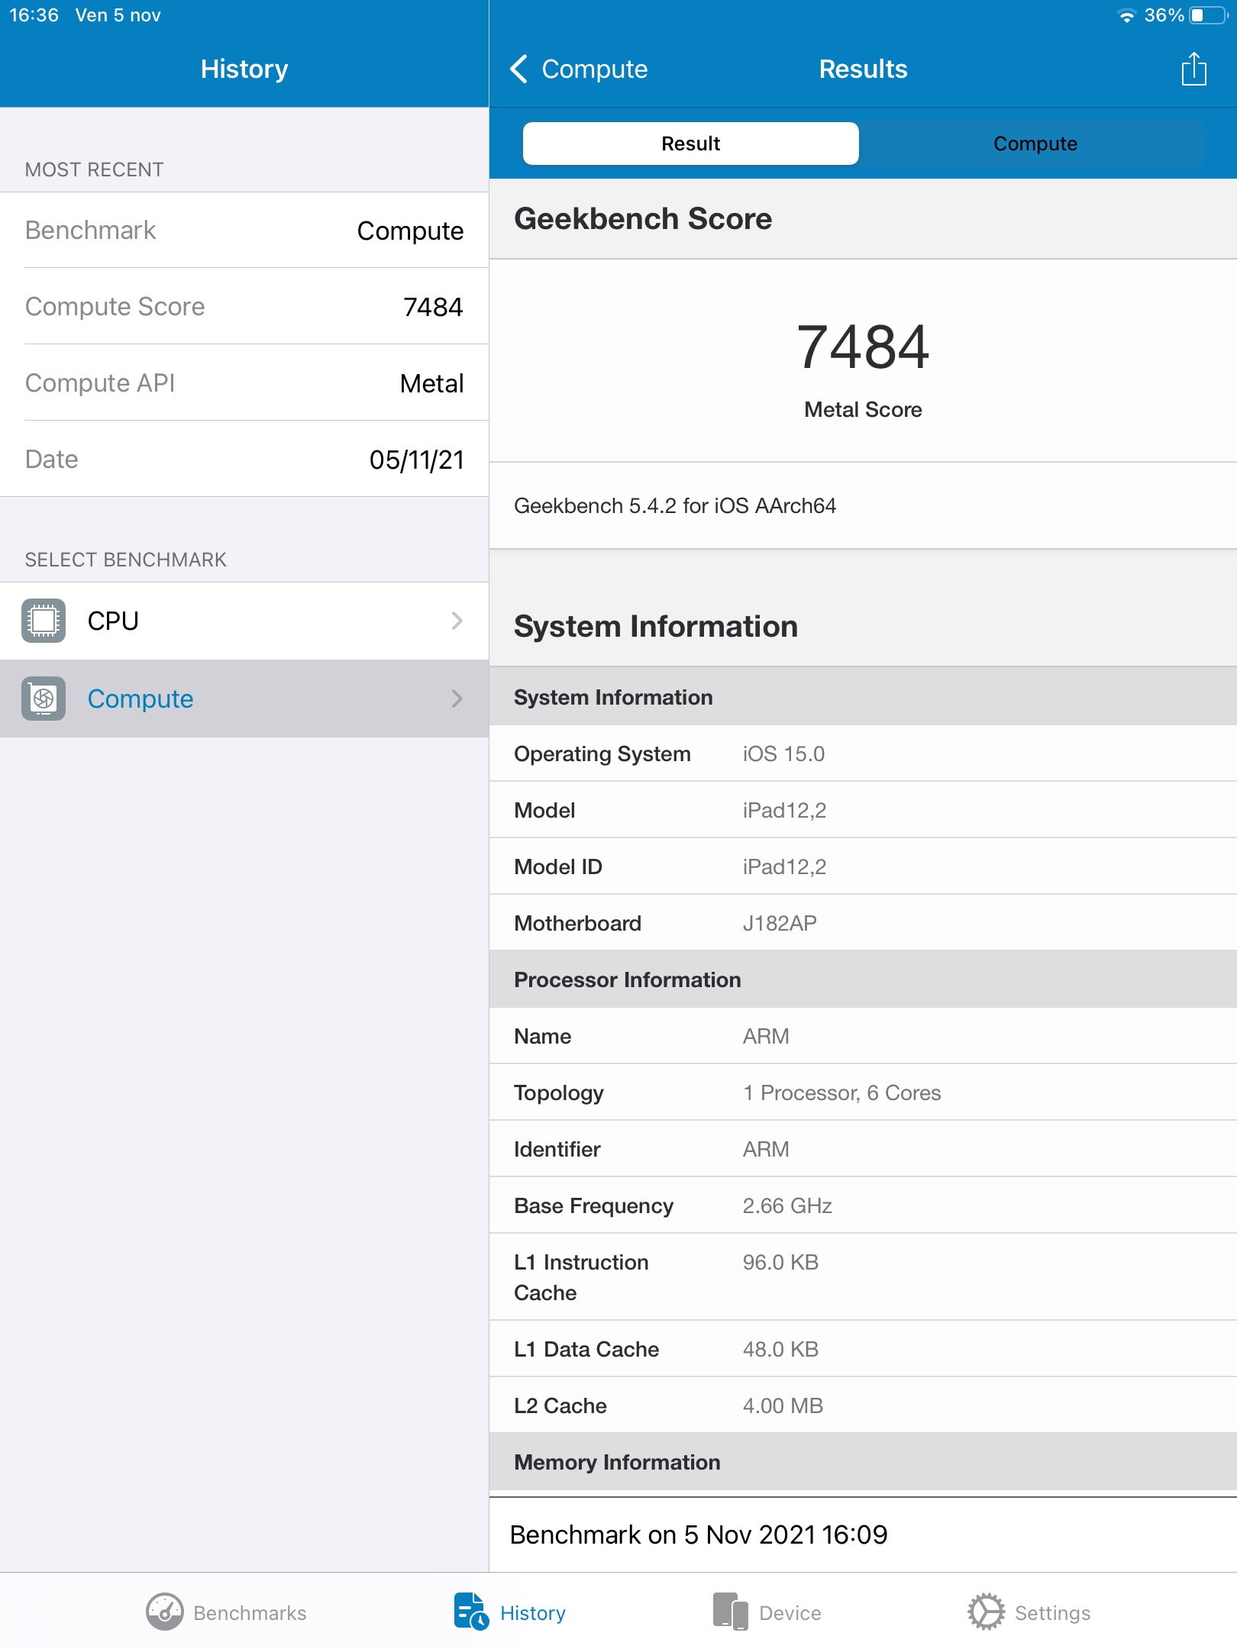Viewport: 1237px width, 1649px height.
Task: Switch to the Compute segment
Action: [x=1035, y=144]
